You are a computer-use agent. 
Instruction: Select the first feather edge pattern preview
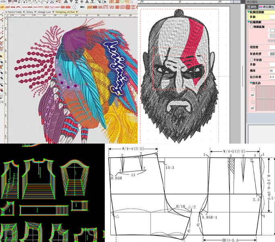coord(265,92)
